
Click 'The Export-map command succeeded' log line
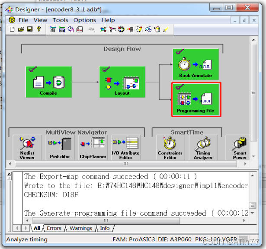(x=110, y=176)
